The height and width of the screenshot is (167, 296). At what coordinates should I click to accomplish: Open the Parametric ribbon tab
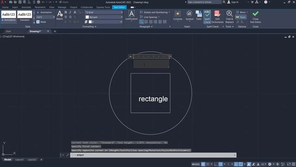(40, 7)
